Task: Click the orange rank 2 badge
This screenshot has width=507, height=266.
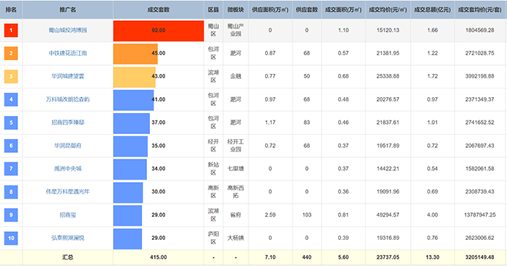Action: click(11, 54)
